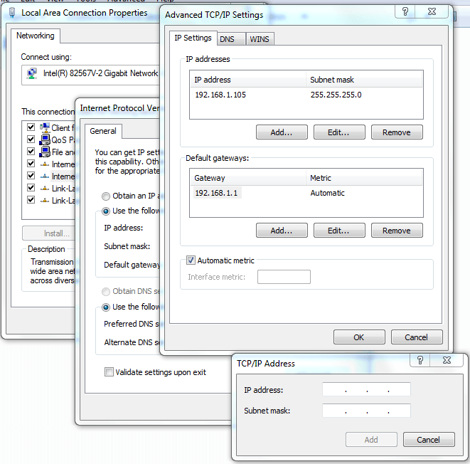Click the File and Printer Sharing icon

click(x=45, y=152)
